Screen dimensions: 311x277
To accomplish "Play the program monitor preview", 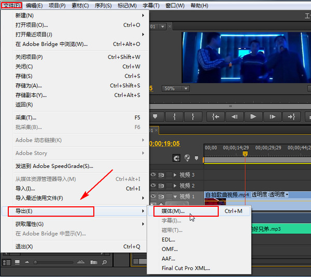I will (253, 116).
